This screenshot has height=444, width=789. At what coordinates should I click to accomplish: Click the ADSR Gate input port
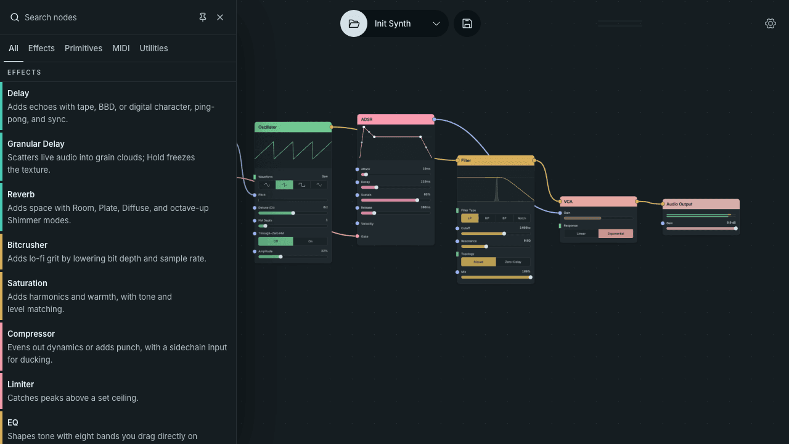[358, 236]
